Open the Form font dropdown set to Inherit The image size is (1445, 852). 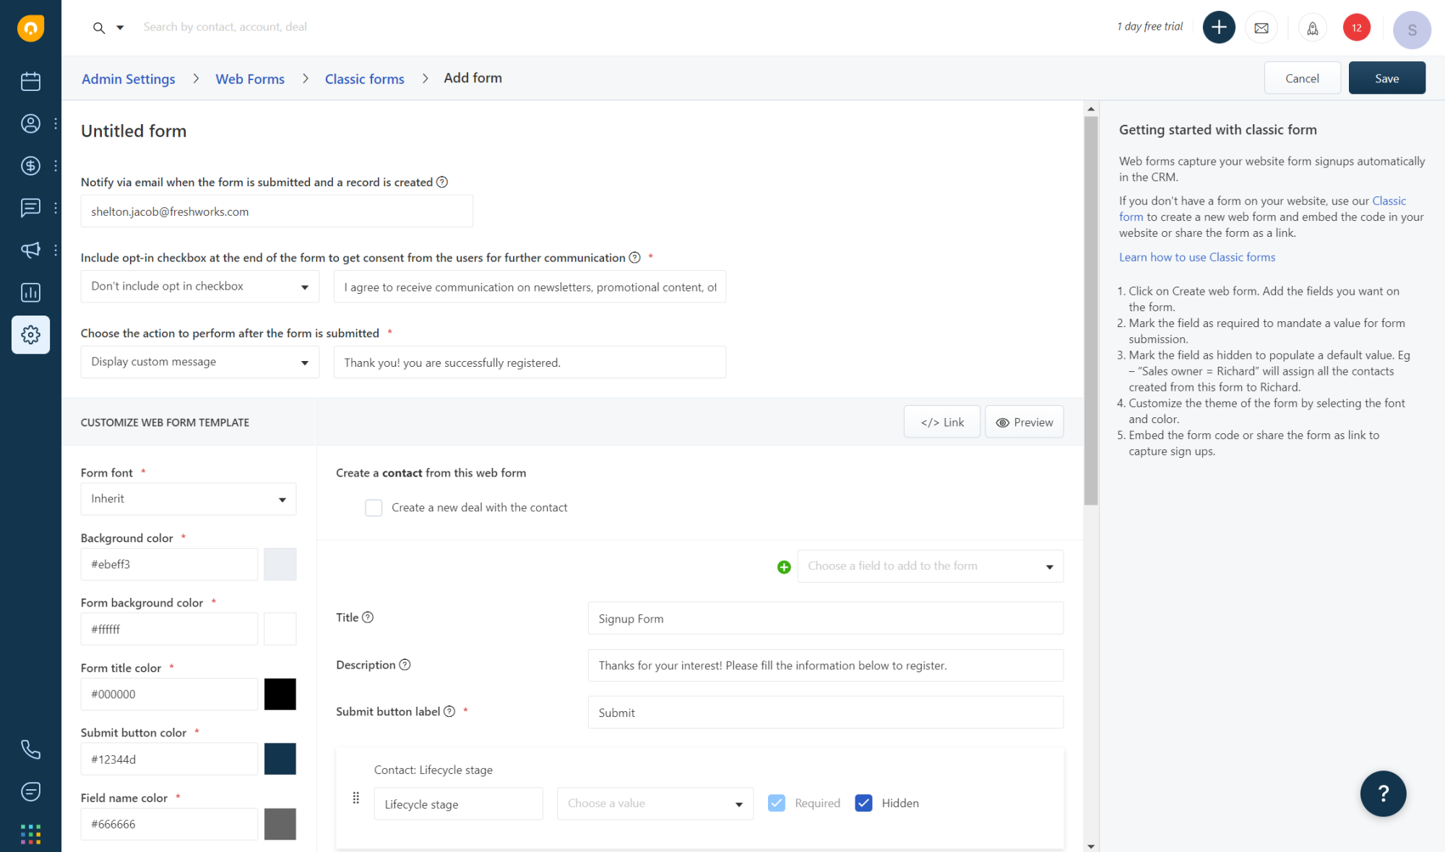click(188, 498)
